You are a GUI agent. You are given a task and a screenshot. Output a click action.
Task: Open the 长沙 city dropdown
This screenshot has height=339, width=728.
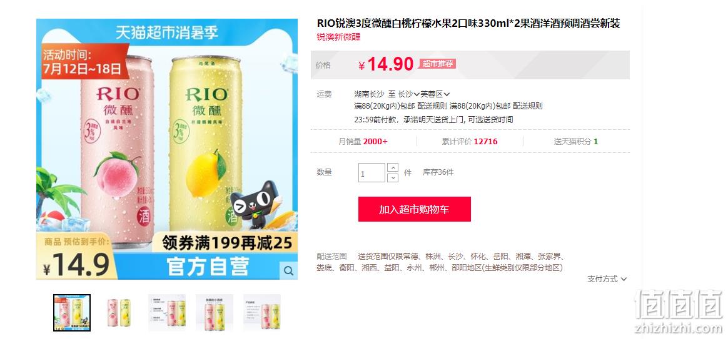409,94
